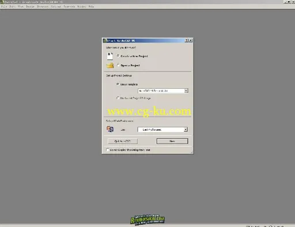Click the work environment profile icon

pyautogui.click(x=110, y=129)
